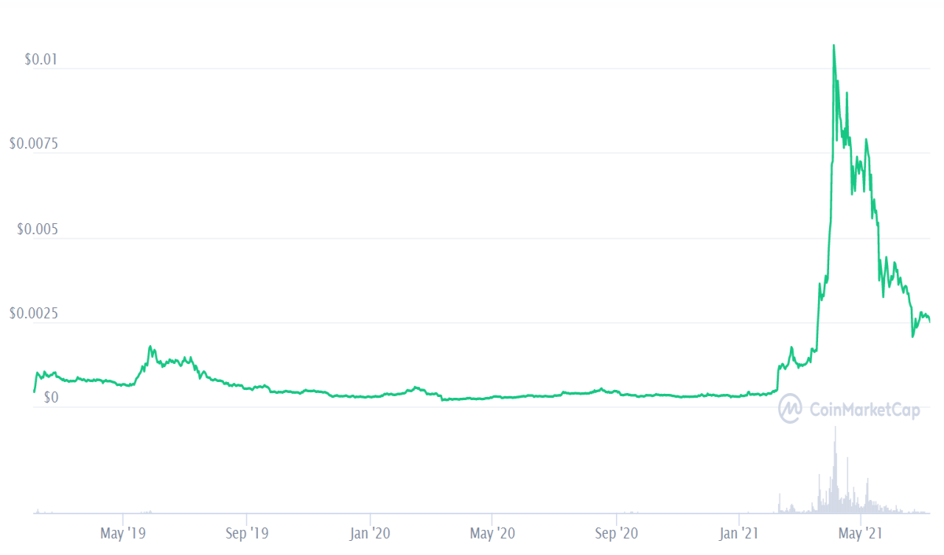This screenshot has width=944, height=555.
Task: Select the $0.01 price axis label
Action: (x=39, y=60)
